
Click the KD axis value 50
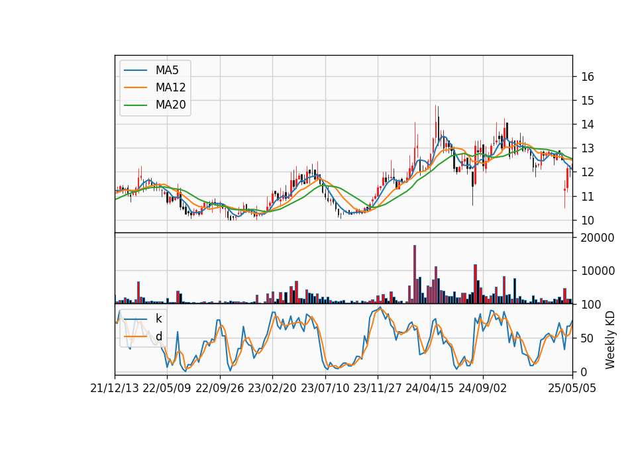[x=588, y=338]
